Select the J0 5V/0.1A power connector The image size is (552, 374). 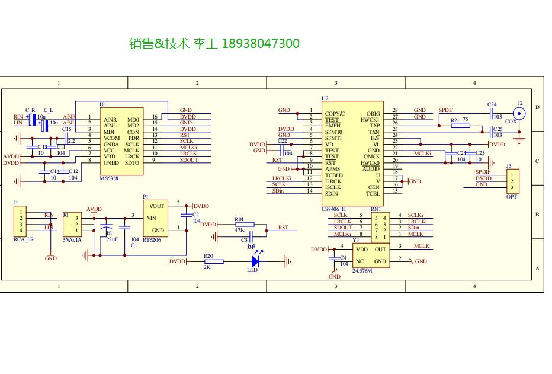click(x=72, y=224)
